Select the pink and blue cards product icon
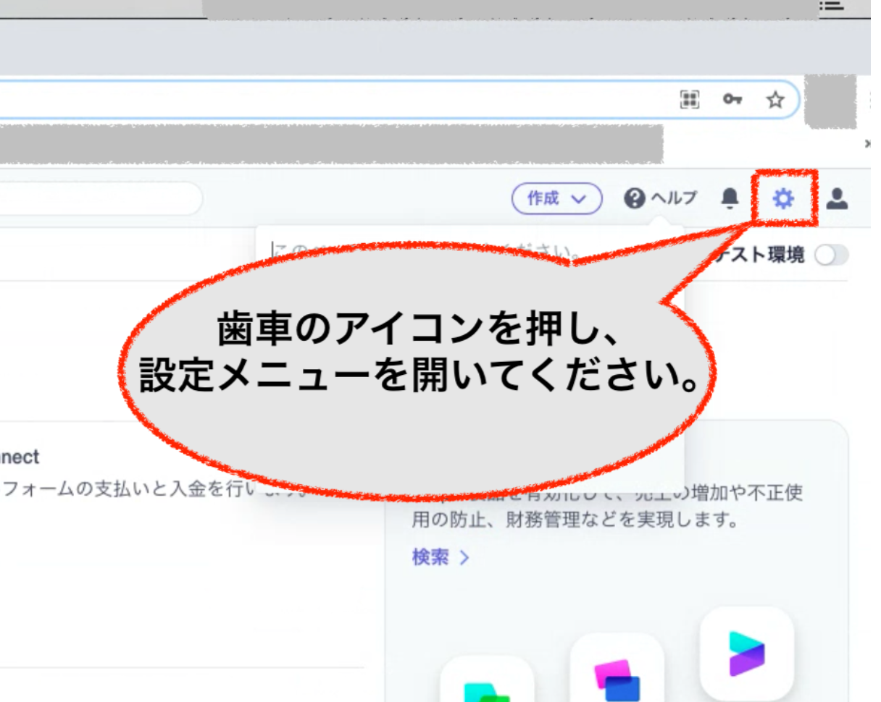 point(617,677)
